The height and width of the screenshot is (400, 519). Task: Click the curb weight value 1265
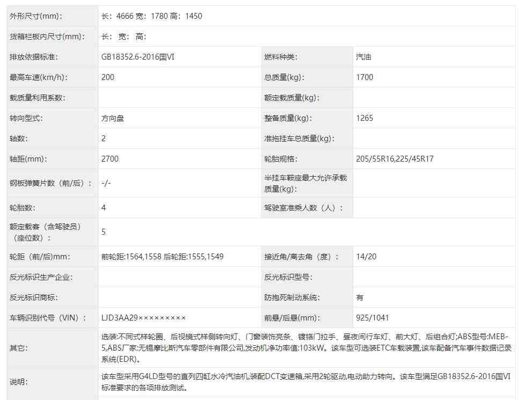click(x=365, y=118)
